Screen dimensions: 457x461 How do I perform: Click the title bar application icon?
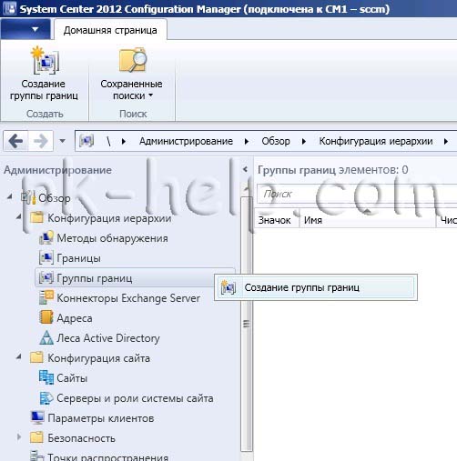10,8
